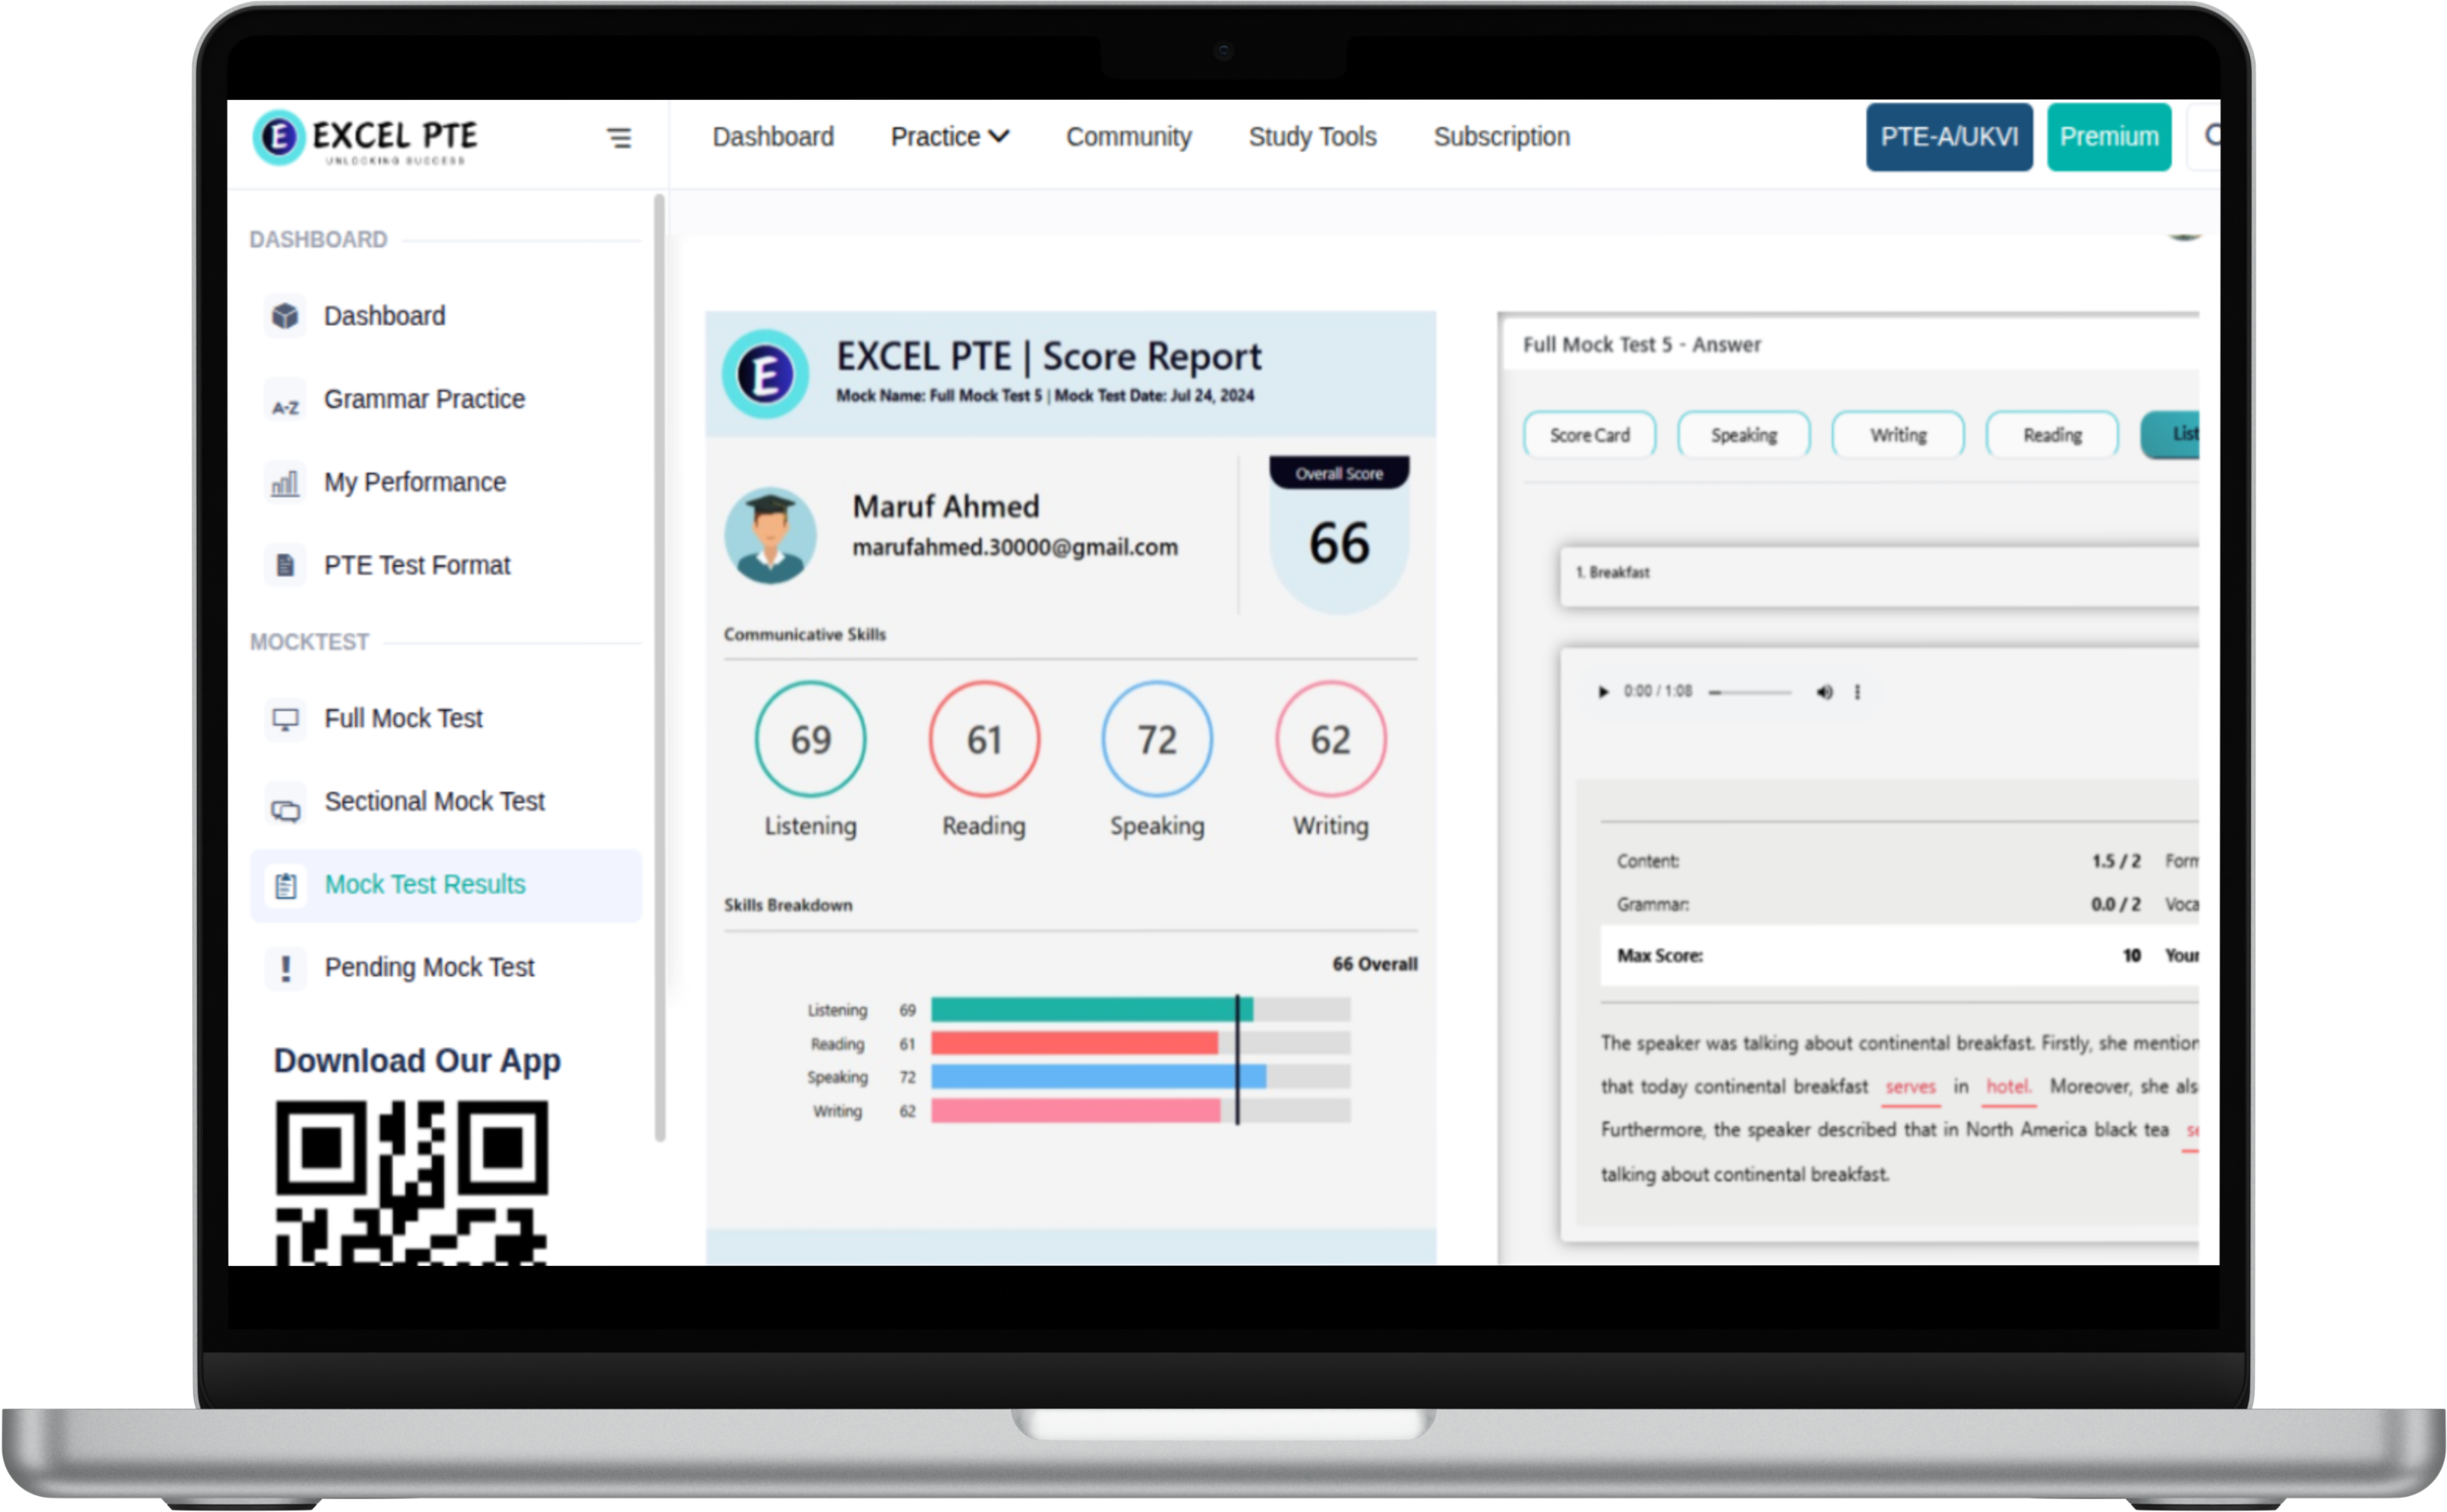2447x1512 pixels.
Task: Click the sidebar vertical scrollbar
Action: (659, 668)
